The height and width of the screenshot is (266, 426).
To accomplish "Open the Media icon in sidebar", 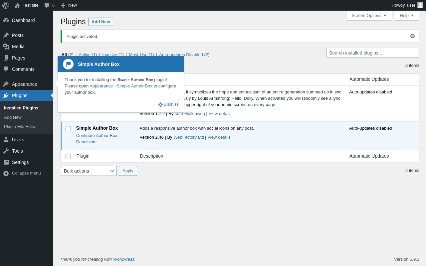I will (x=6, y=47).
